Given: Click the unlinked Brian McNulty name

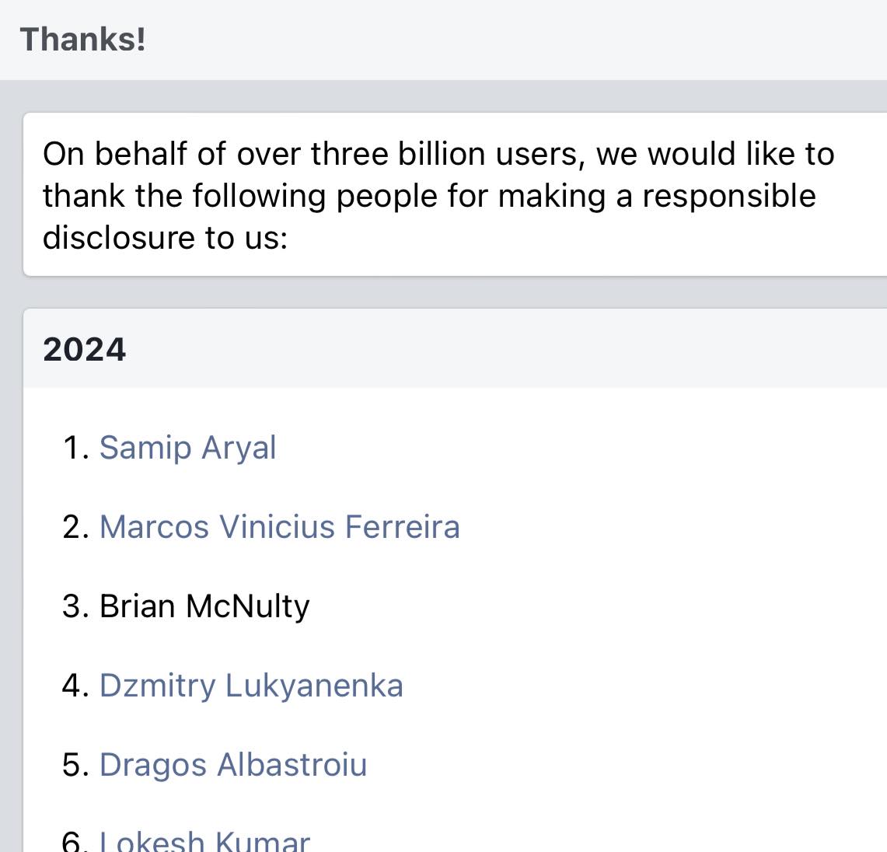Looking at the screenshot, I should 204,606.
